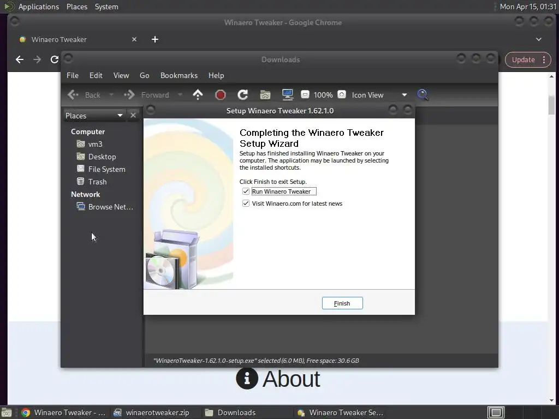This screenshot has width=559, height=419.
Task: Click the status bar selected file text
Action: click(256, 361)
